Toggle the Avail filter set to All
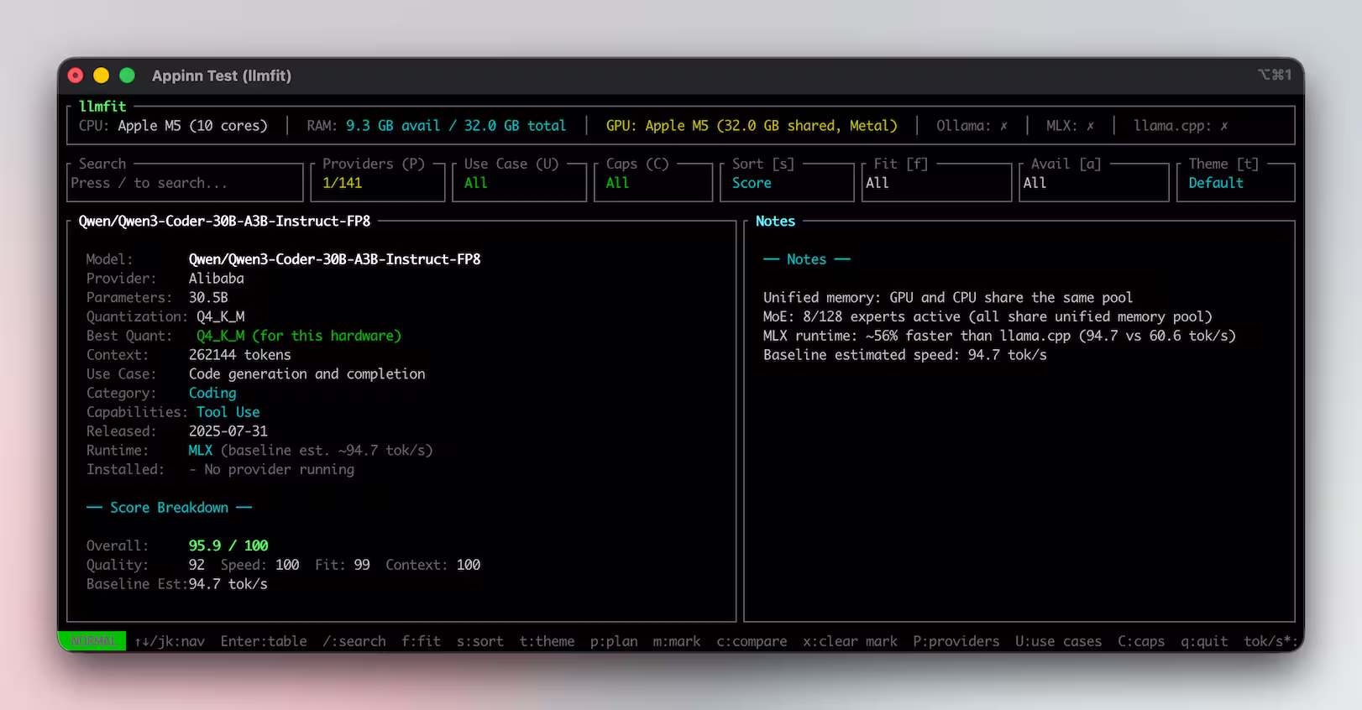This screenshot has width=1362, height=710. [1093, 183]
